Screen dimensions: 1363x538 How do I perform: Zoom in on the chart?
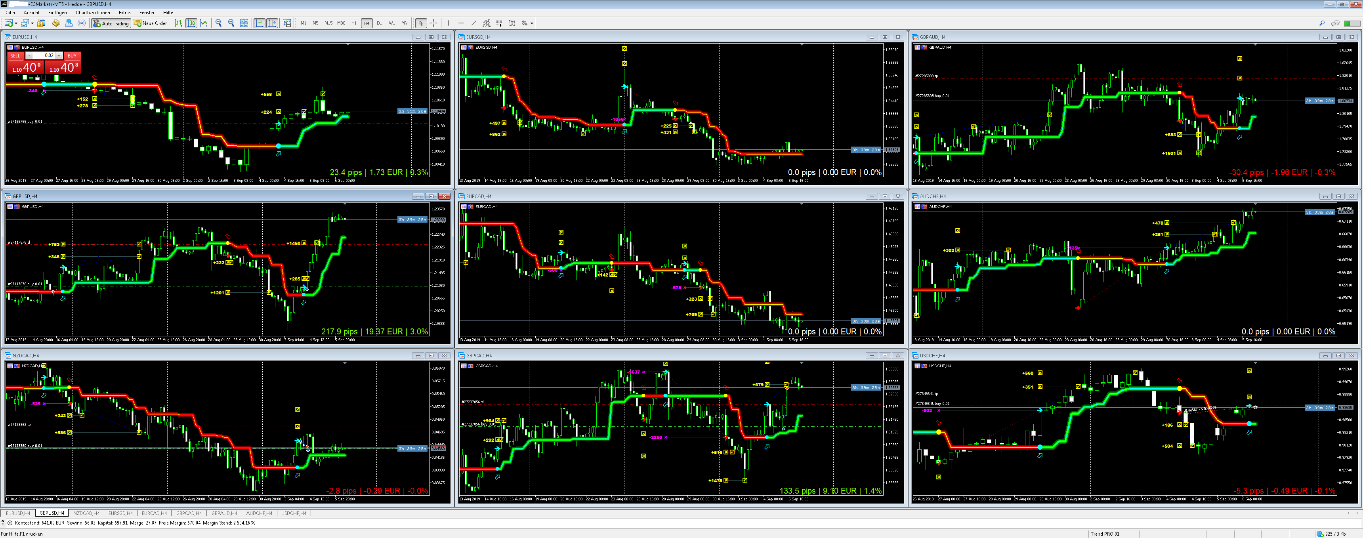(219, 23)
